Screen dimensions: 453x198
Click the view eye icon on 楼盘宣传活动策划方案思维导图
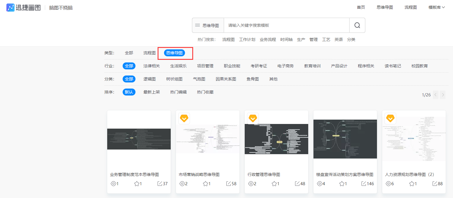tap(320, 184)
